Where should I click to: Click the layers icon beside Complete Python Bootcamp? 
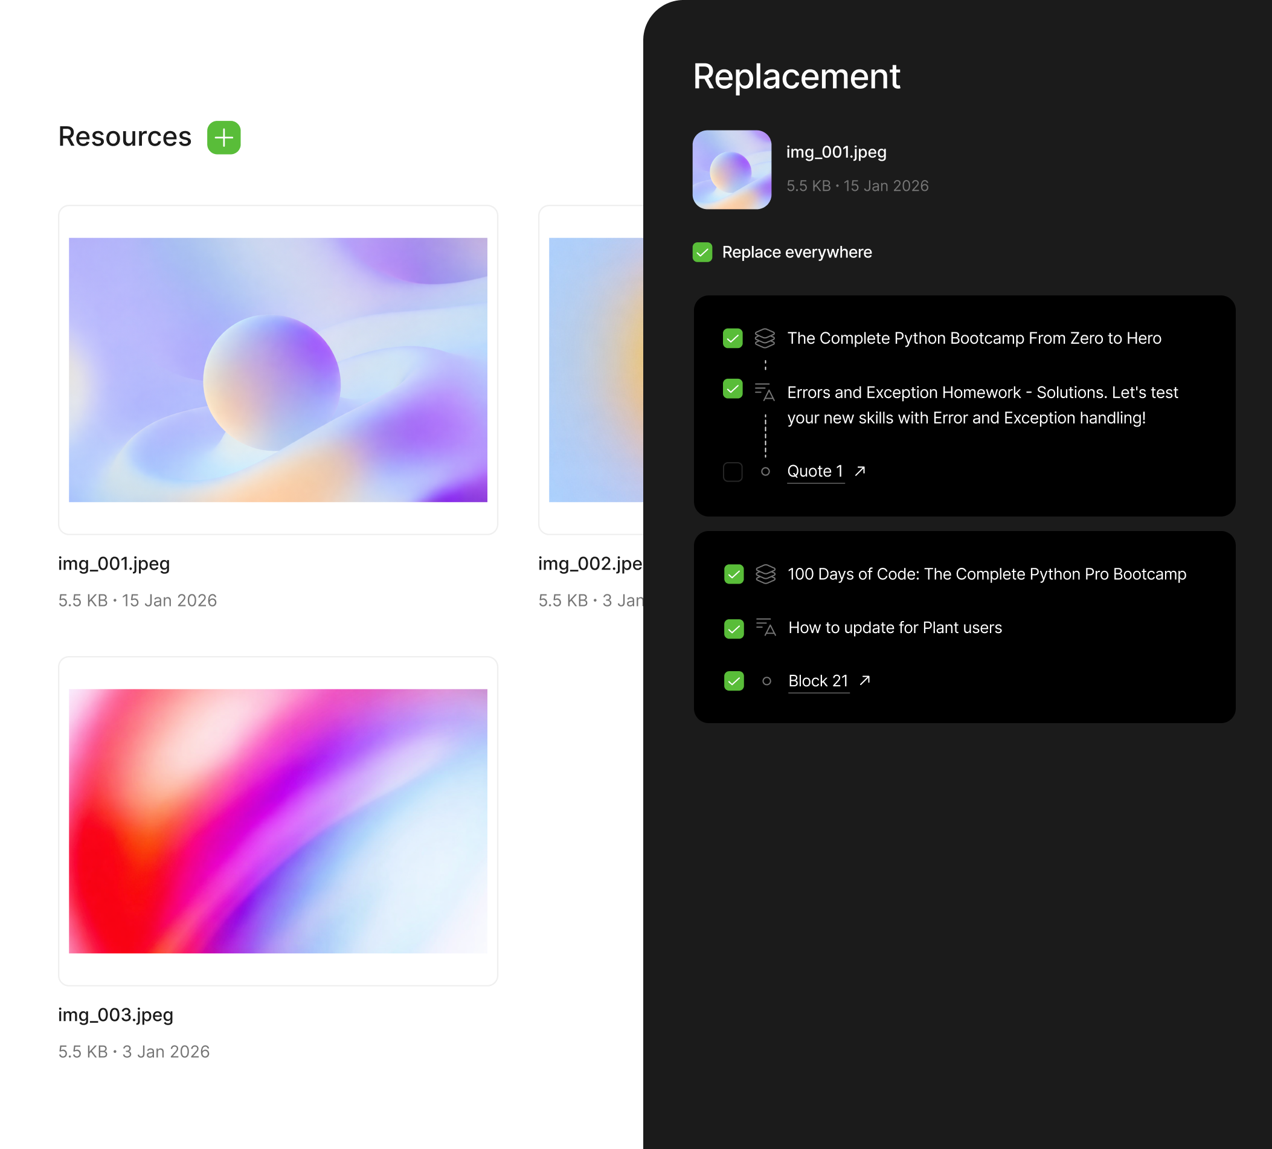click(765, 338)
